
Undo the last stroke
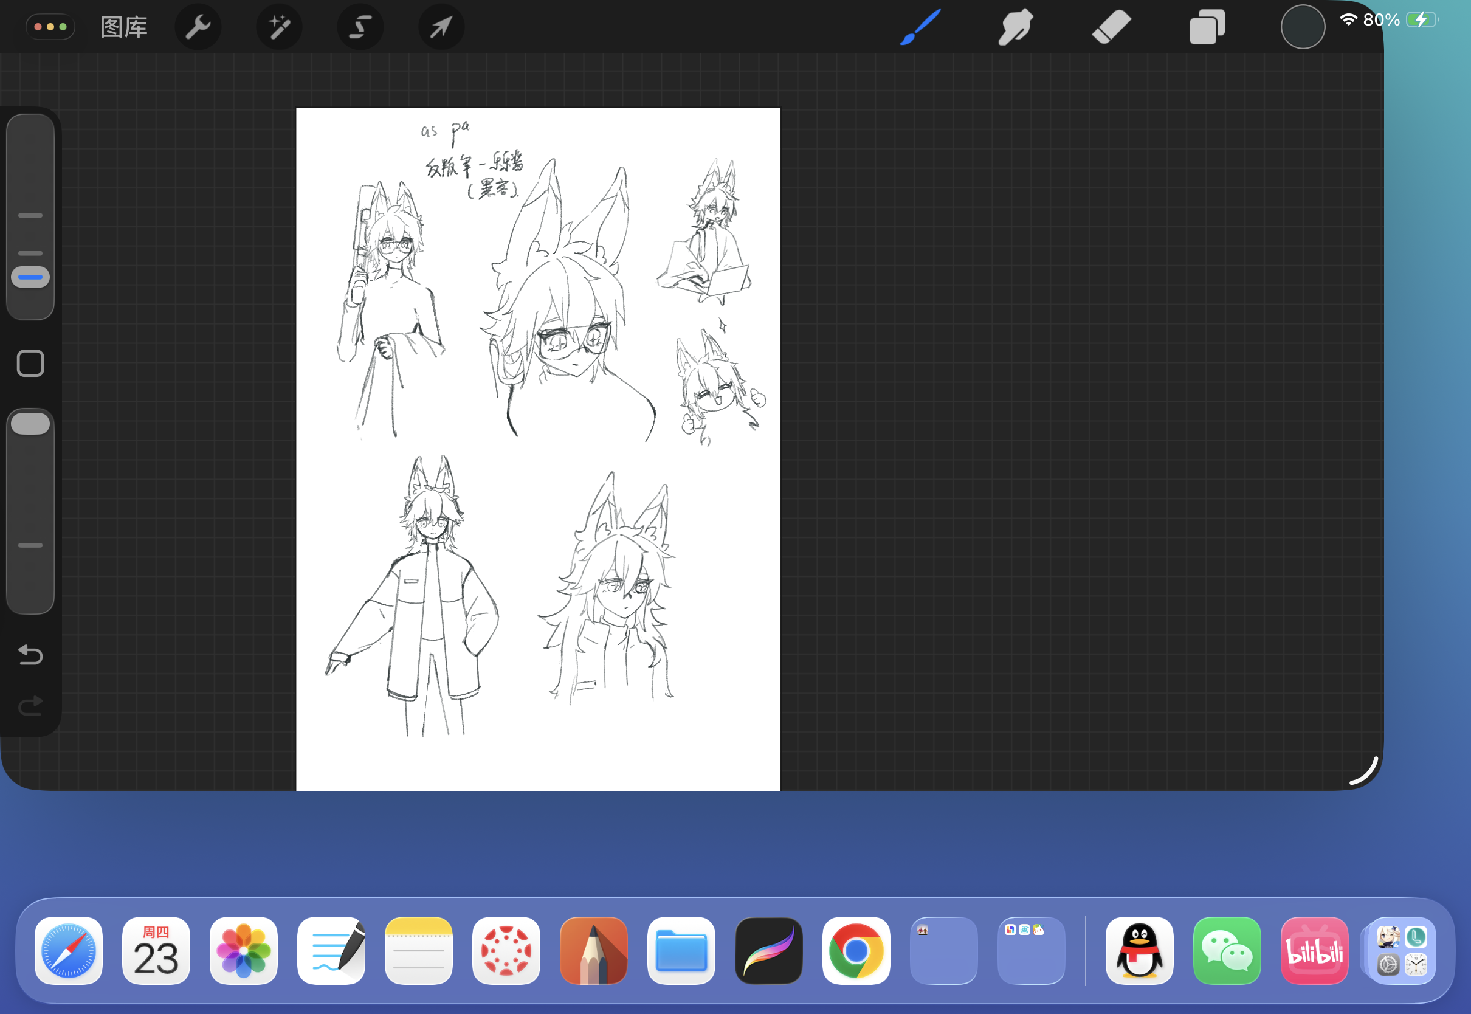[x=30, y=654]
